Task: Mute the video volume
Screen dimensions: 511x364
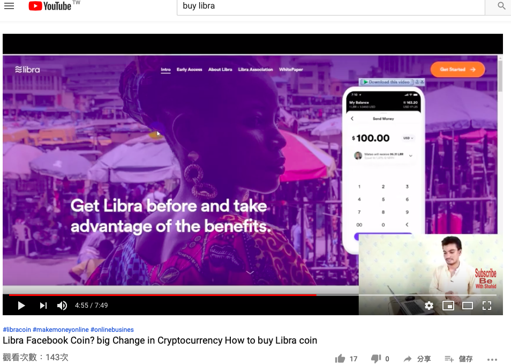Action: (62, 306)
